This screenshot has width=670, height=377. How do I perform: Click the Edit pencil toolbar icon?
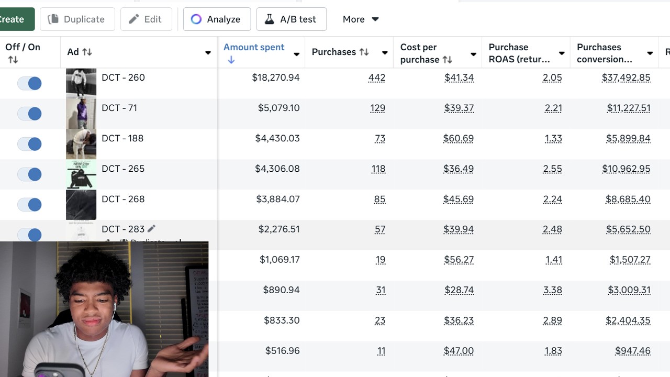click(x=134, y=19)
